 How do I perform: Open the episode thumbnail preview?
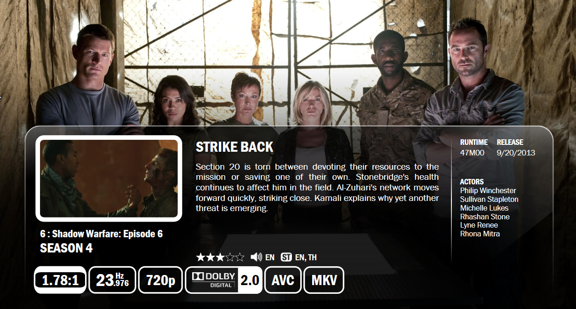pos(109,178)
